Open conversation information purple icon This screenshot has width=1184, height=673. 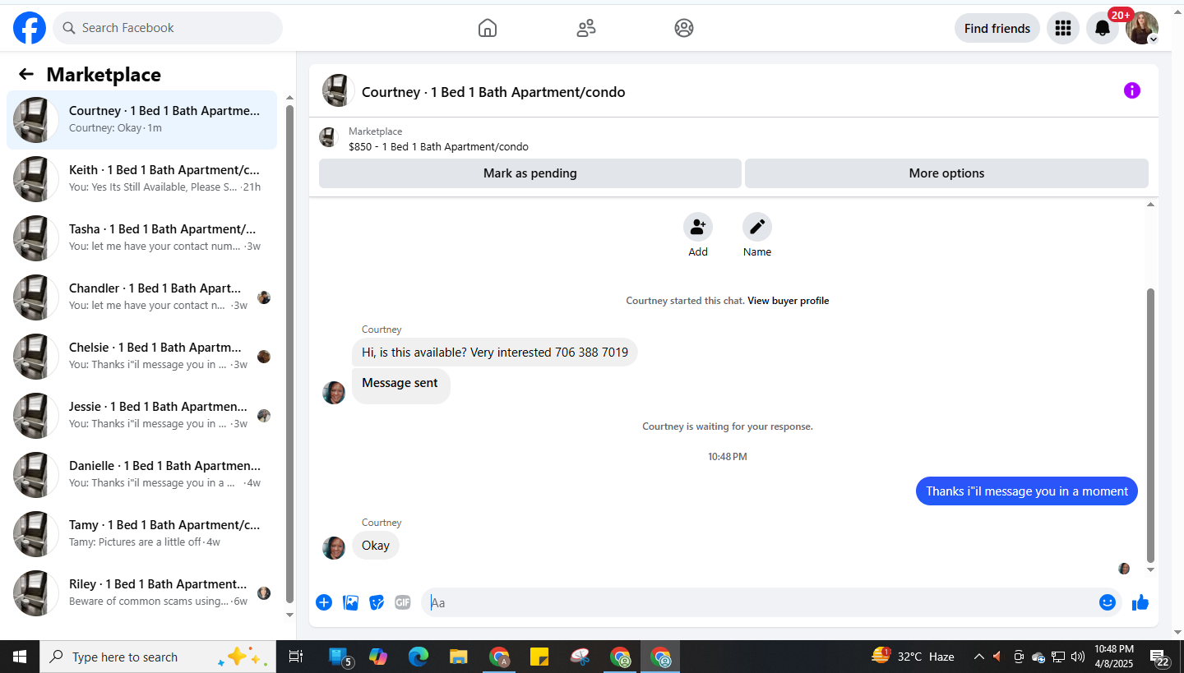(x=1132, y=90)
